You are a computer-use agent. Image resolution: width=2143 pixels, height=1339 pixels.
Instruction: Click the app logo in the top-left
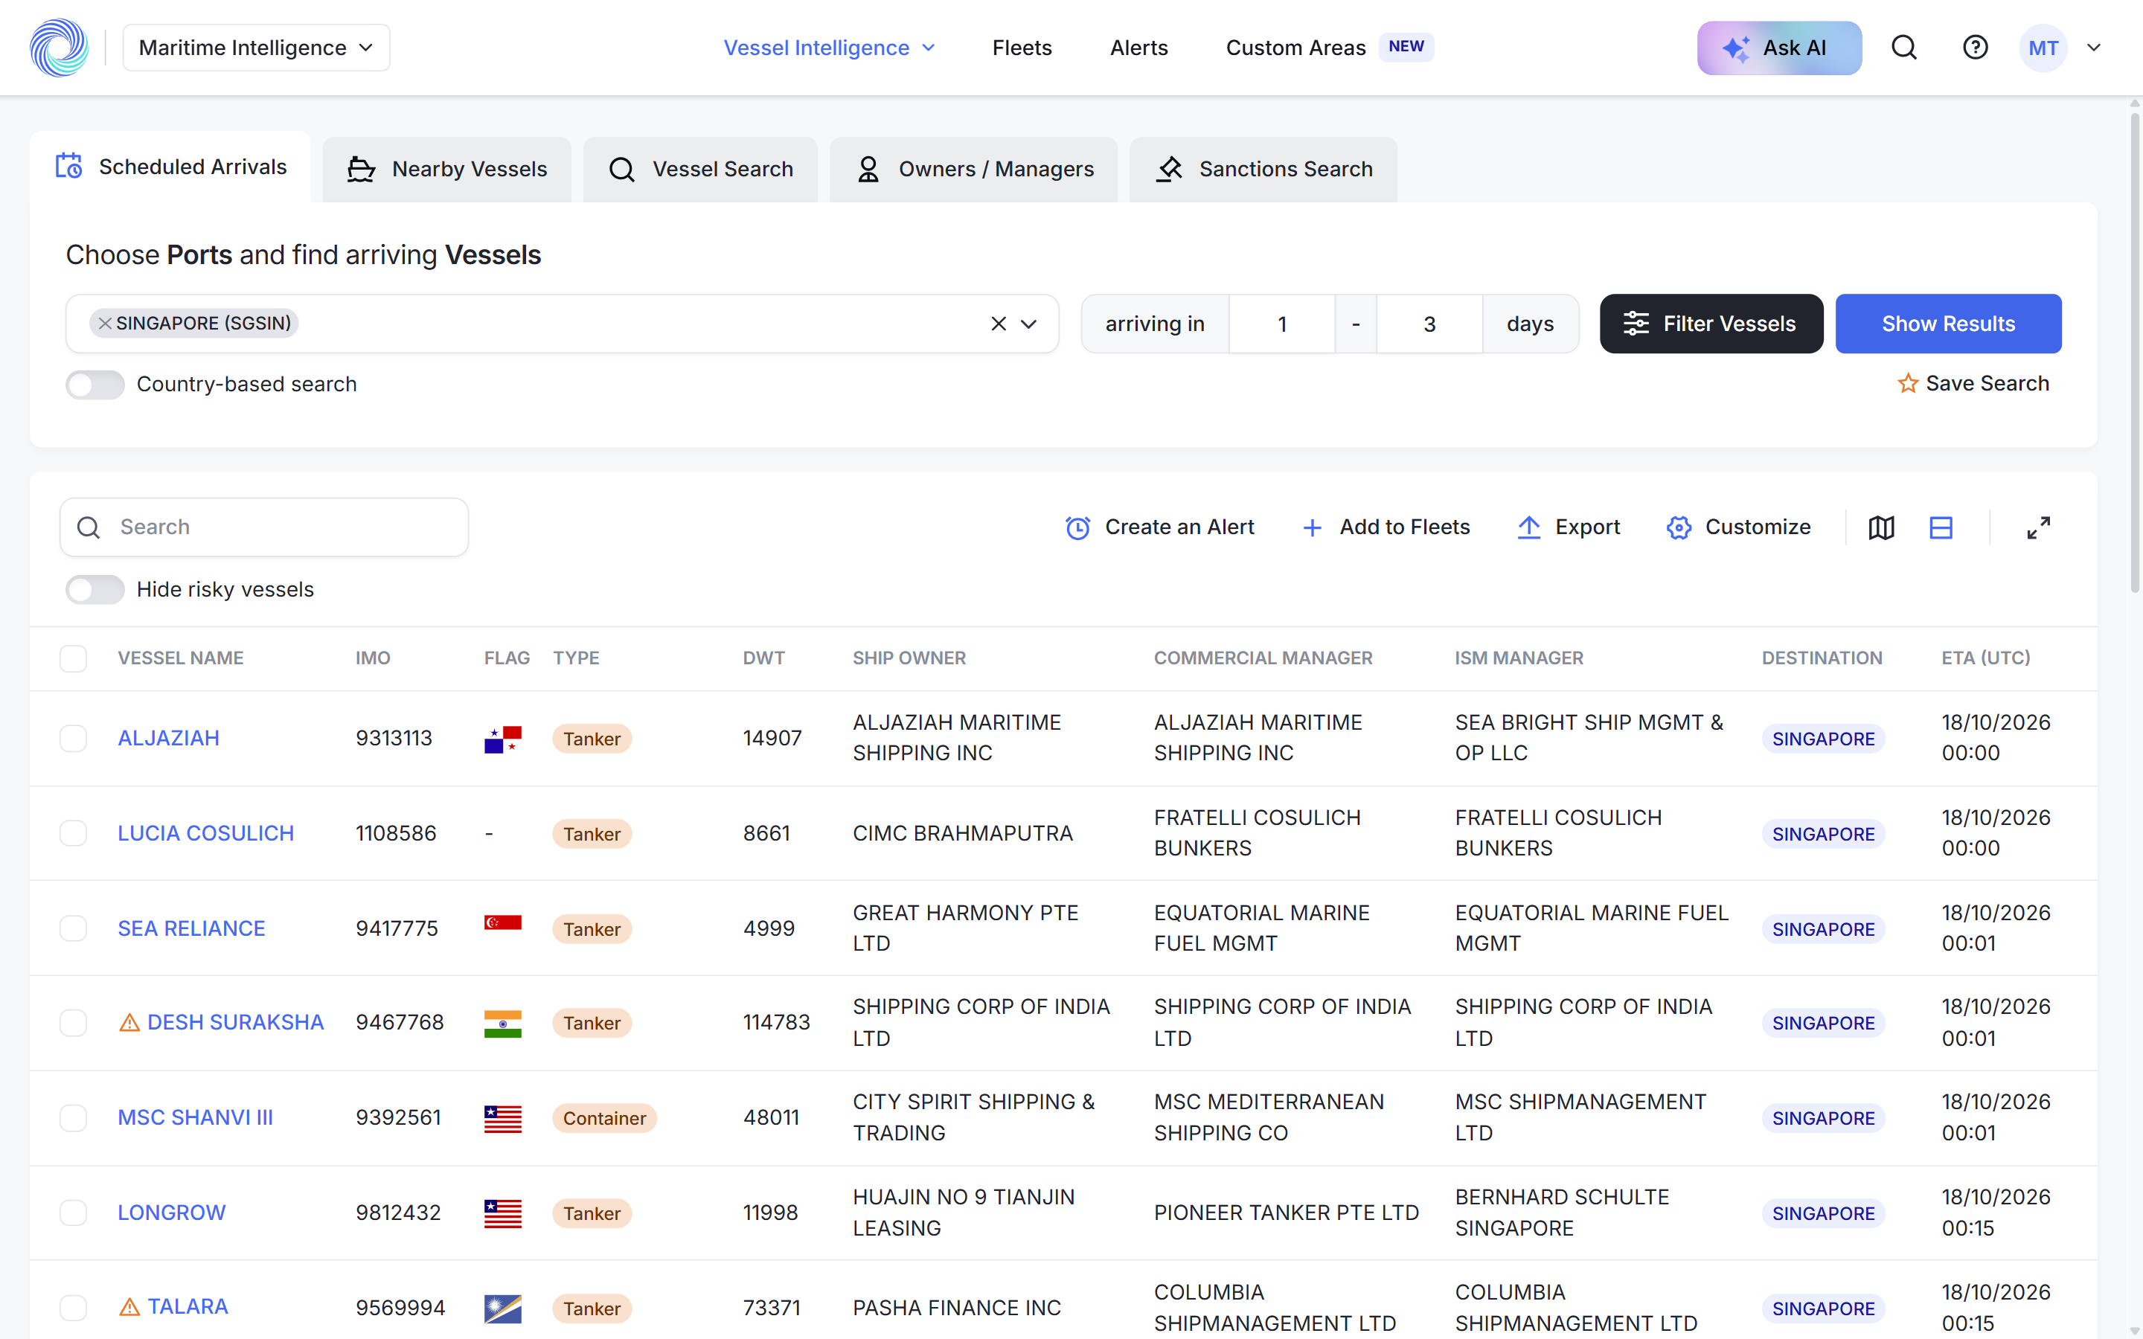pos(60,48)
